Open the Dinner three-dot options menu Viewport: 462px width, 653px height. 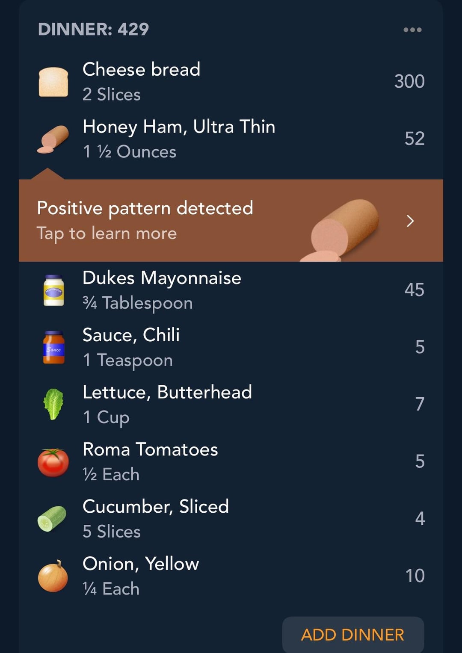412,30
